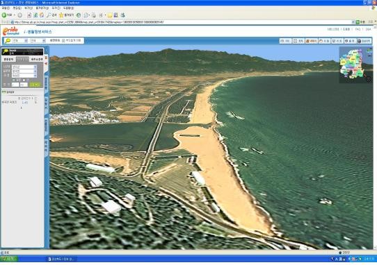Switch to the first tab in search panel
377x265 pixels.
(8, 59)
